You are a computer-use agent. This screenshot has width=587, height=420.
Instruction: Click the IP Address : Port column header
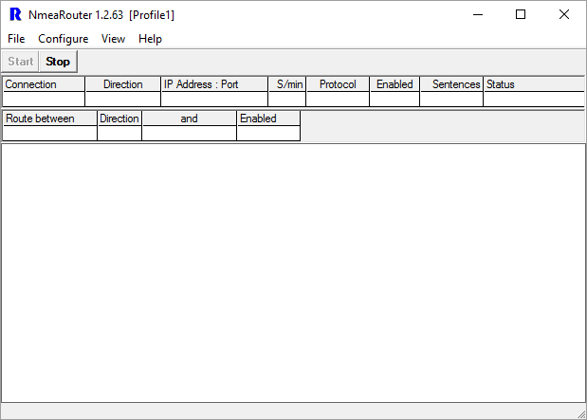coord(214,84)
